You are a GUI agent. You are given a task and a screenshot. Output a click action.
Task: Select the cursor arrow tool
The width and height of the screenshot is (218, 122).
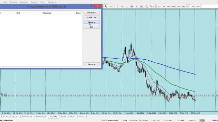click(106, 6)
